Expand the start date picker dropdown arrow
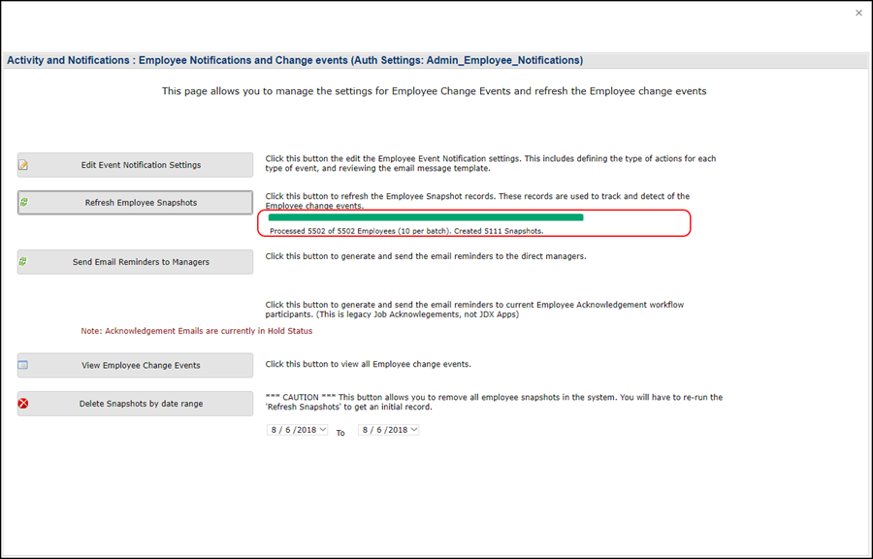873x559 pixels. point(323,430)
